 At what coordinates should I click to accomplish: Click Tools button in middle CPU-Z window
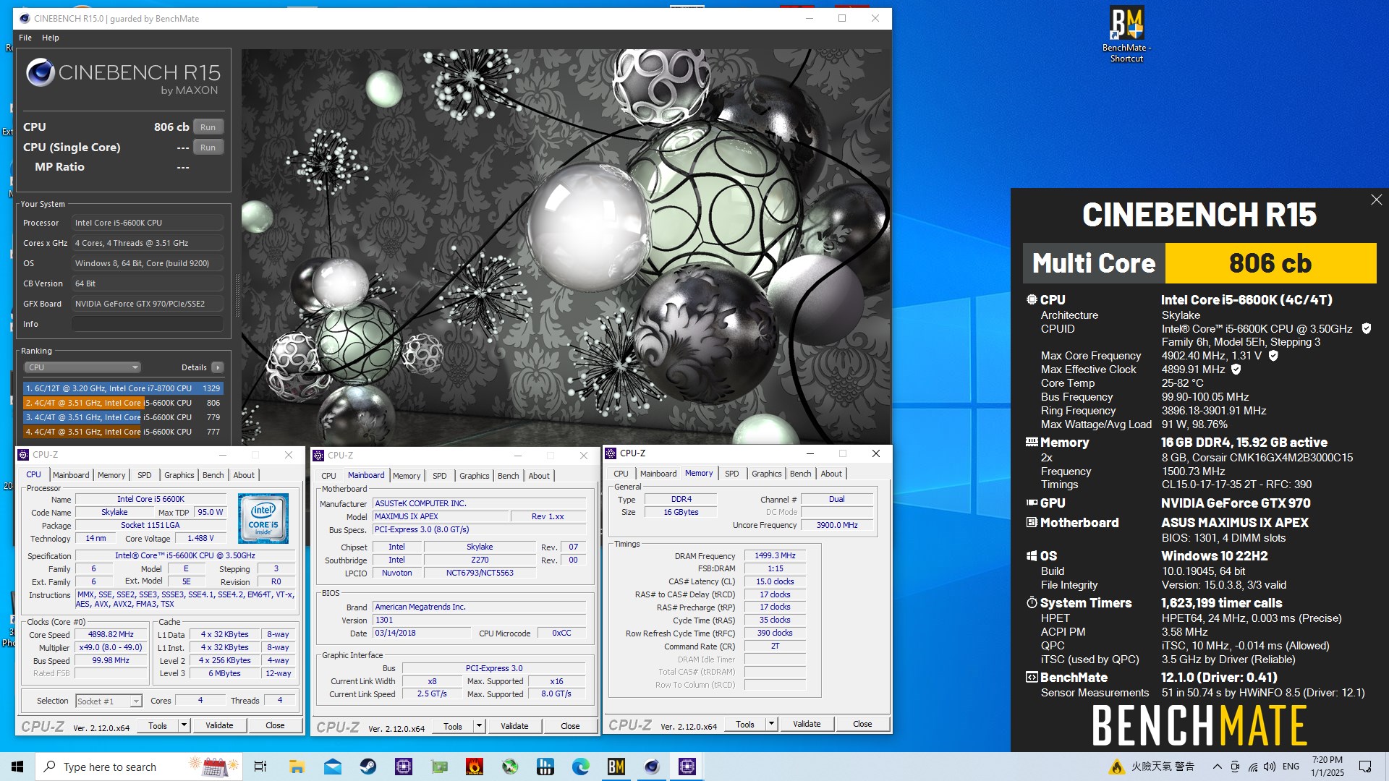click(x=453, y=726)
